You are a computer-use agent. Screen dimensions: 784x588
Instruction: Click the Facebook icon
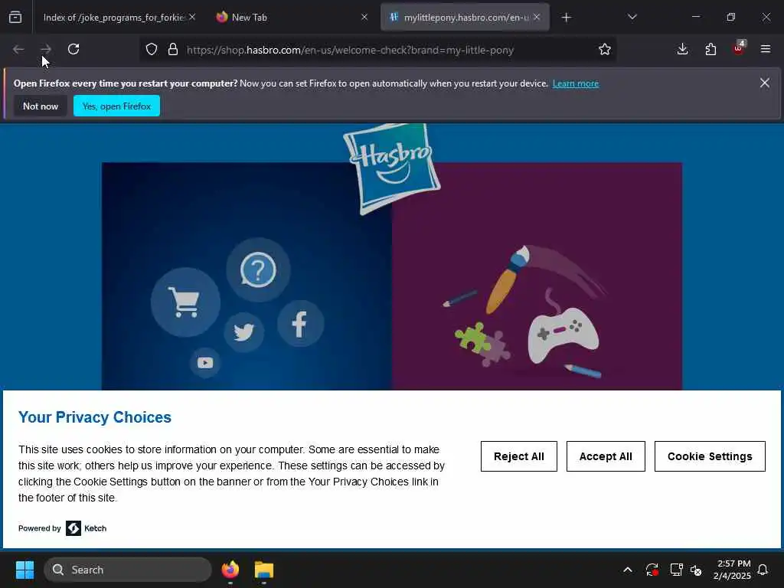click(300, 324)
